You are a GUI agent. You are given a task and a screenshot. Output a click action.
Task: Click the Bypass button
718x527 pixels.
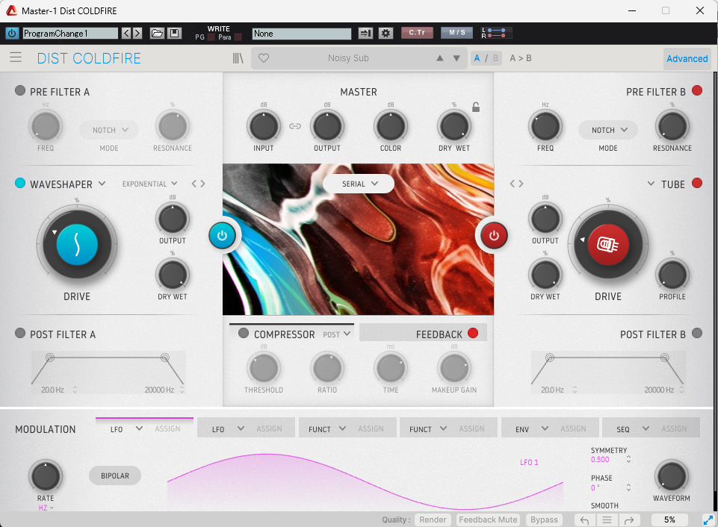(544, 520)
